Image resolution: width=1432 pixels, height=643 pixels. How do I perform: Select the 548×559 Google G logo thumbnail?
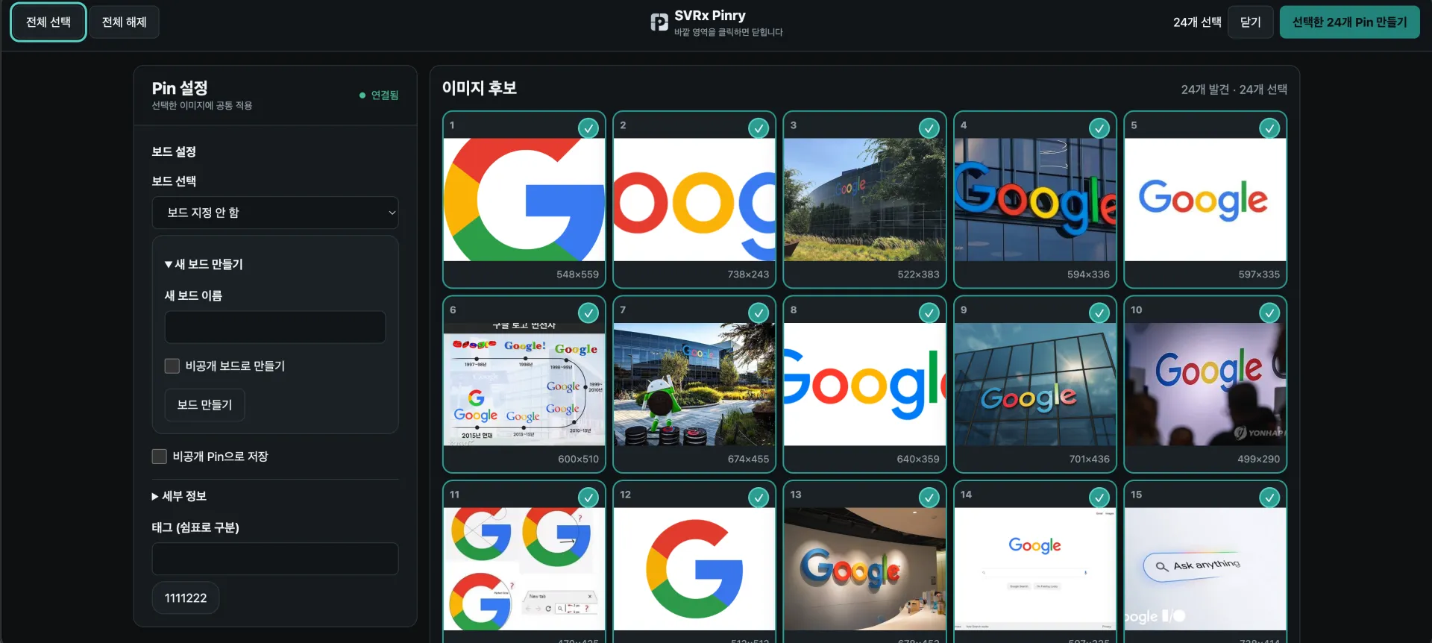524,199
